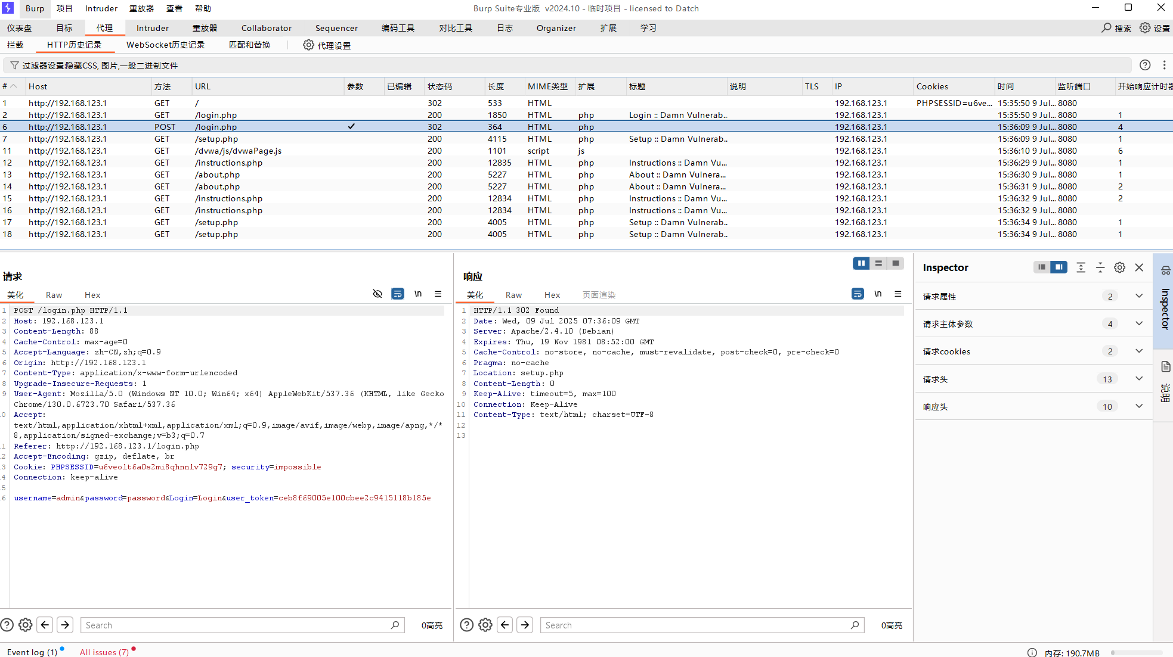Screen dimensions: 1173x657
Task: Open proxy settings gear icon
Action: [x=308, y=45]
